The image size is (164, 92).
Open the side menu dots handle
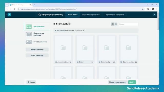7,15
